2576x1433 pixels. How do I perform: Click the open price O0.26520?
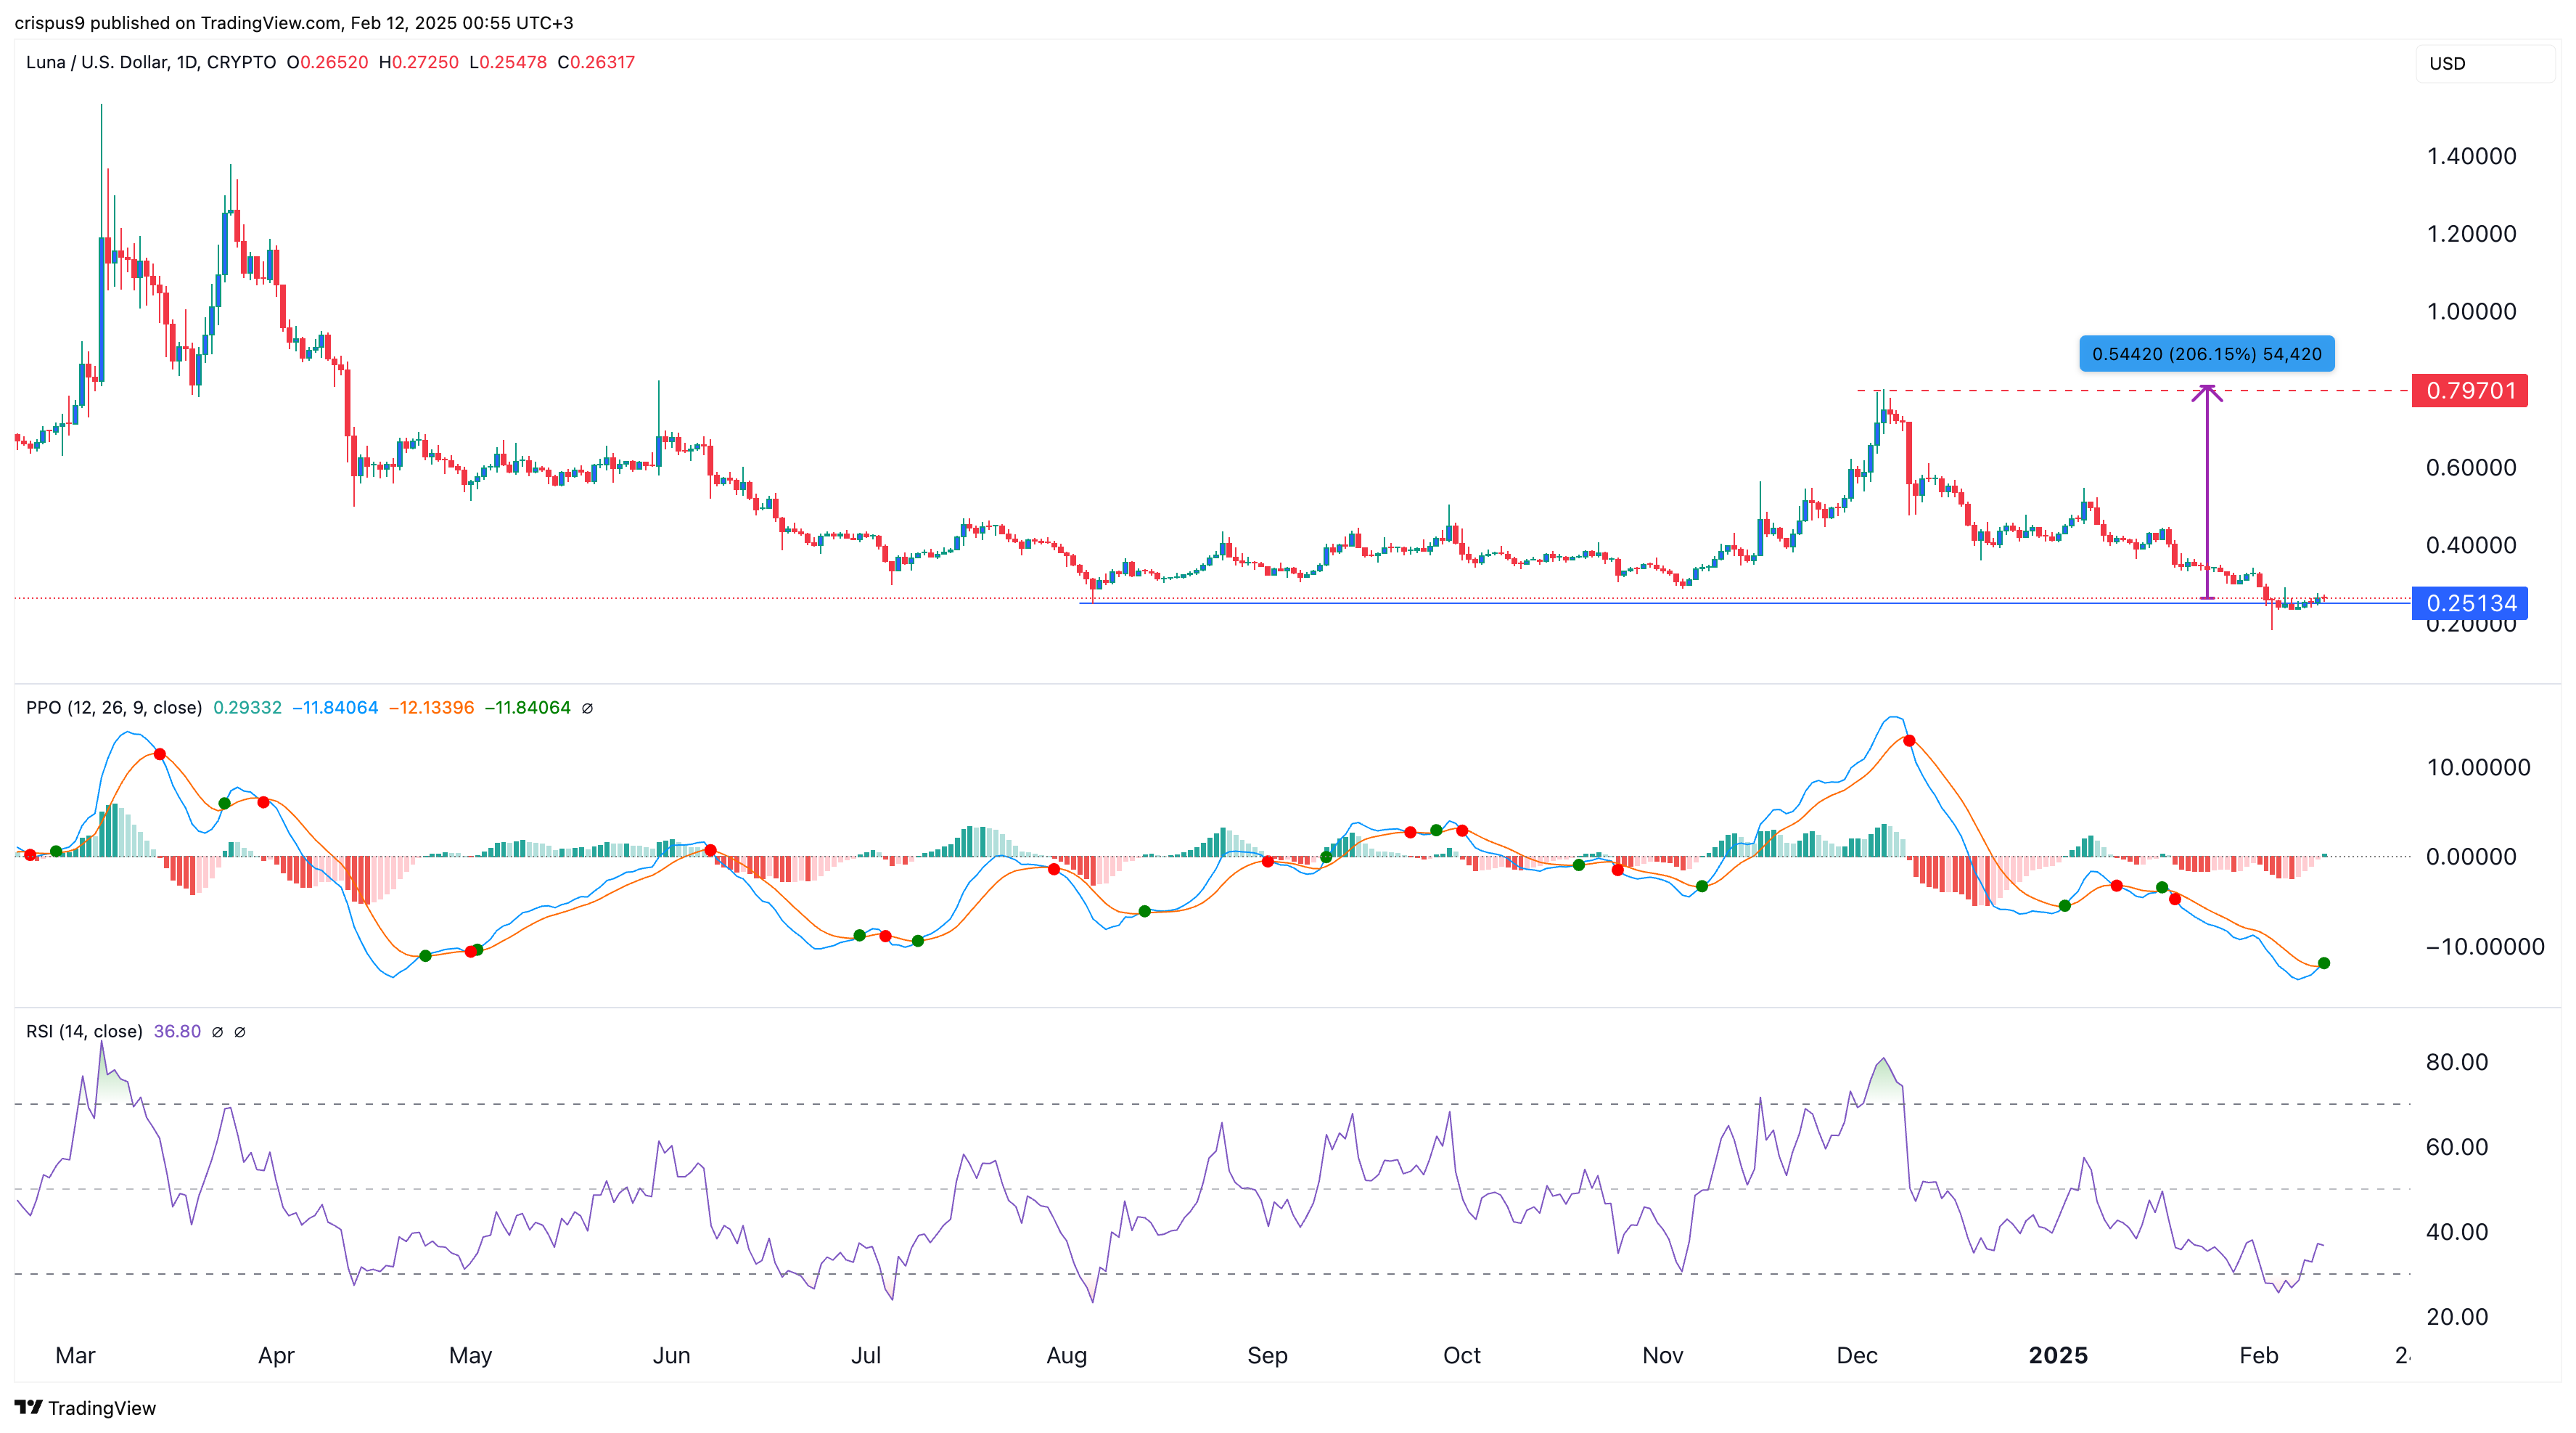[327, 62]
